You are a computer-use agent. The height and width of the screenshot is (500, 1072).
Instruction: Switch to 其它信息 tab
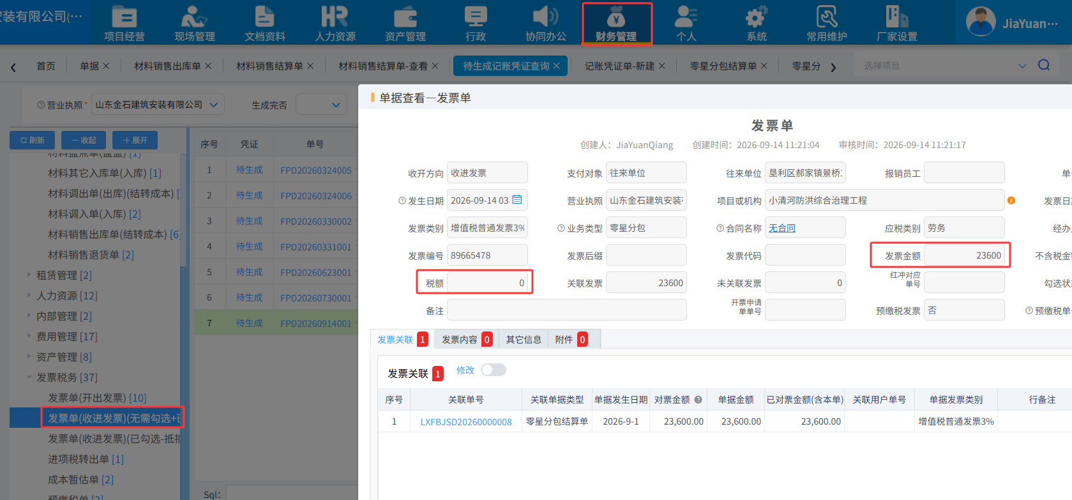coord(524,340)
